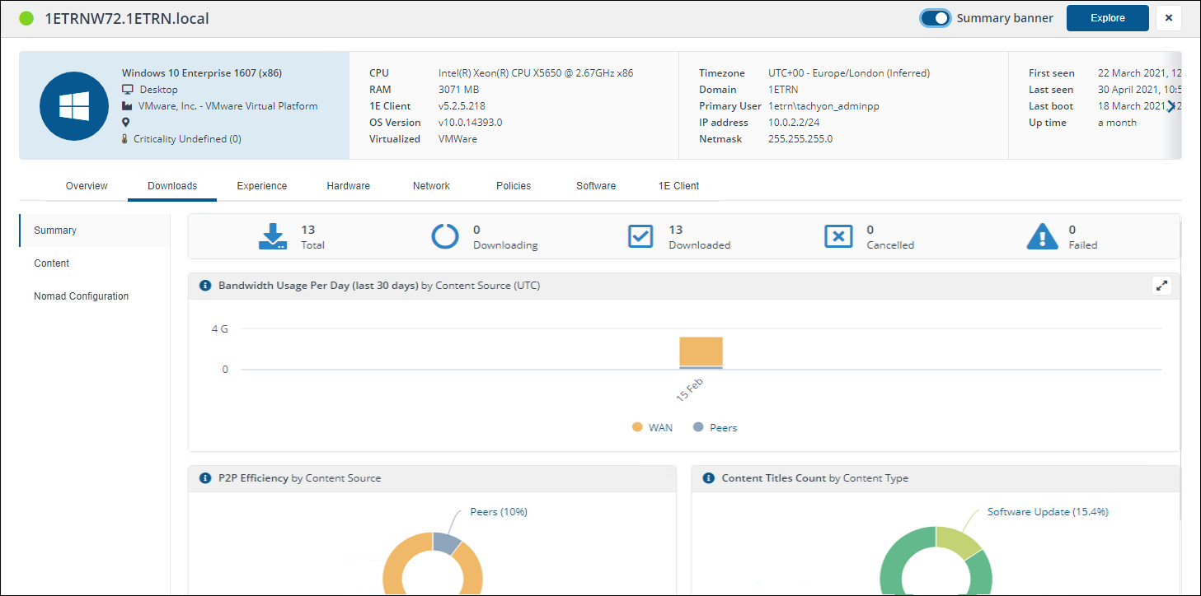Screen dimensions: 1201x596
Task: Expand the Bandwidth Usage chart fullscreen
Action: coord(1161,286)
